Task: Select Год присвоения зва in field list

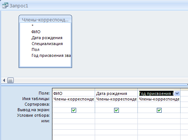Action: 51,55
